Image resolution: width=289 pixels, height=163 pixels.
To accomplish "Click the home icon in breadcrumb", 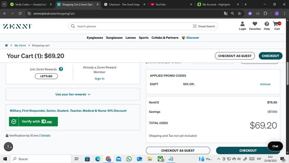I will pos(6,45).
